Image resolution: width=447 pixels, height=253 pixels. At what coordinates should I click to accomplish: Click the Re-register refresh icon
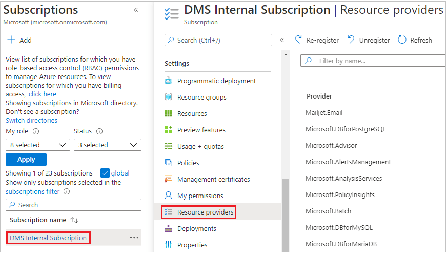[x=298, y=40]
